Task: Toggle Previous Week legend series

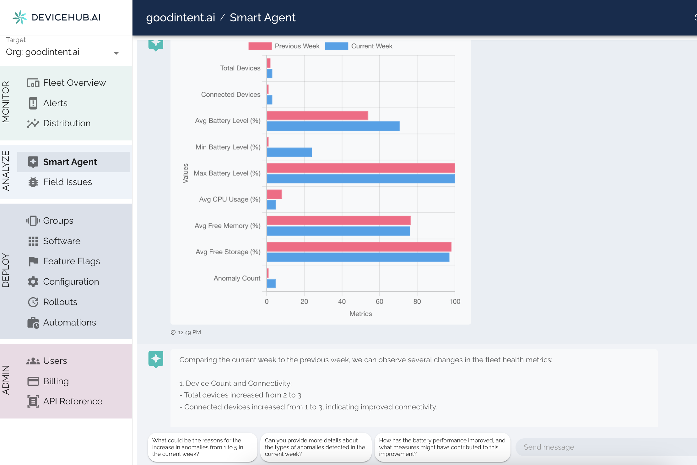Action: click(x=284, y=46)
